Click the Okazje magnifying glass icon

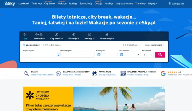tap(26, 73)
